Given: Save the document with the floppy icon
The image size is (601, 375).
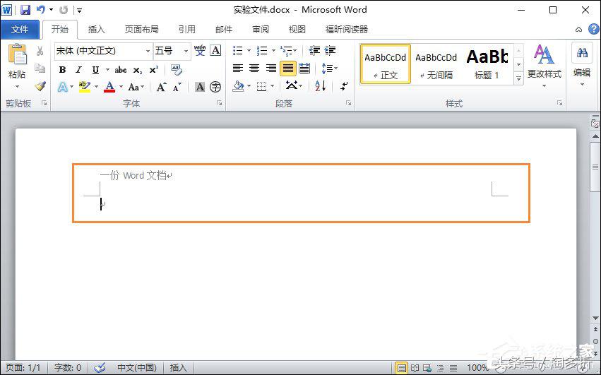Looking at the screenshot, I should click(25, 10).
